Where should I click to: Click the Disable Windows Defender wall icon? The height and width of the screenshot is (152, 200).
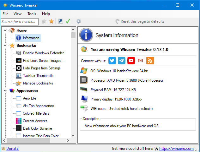pos(19,53)
